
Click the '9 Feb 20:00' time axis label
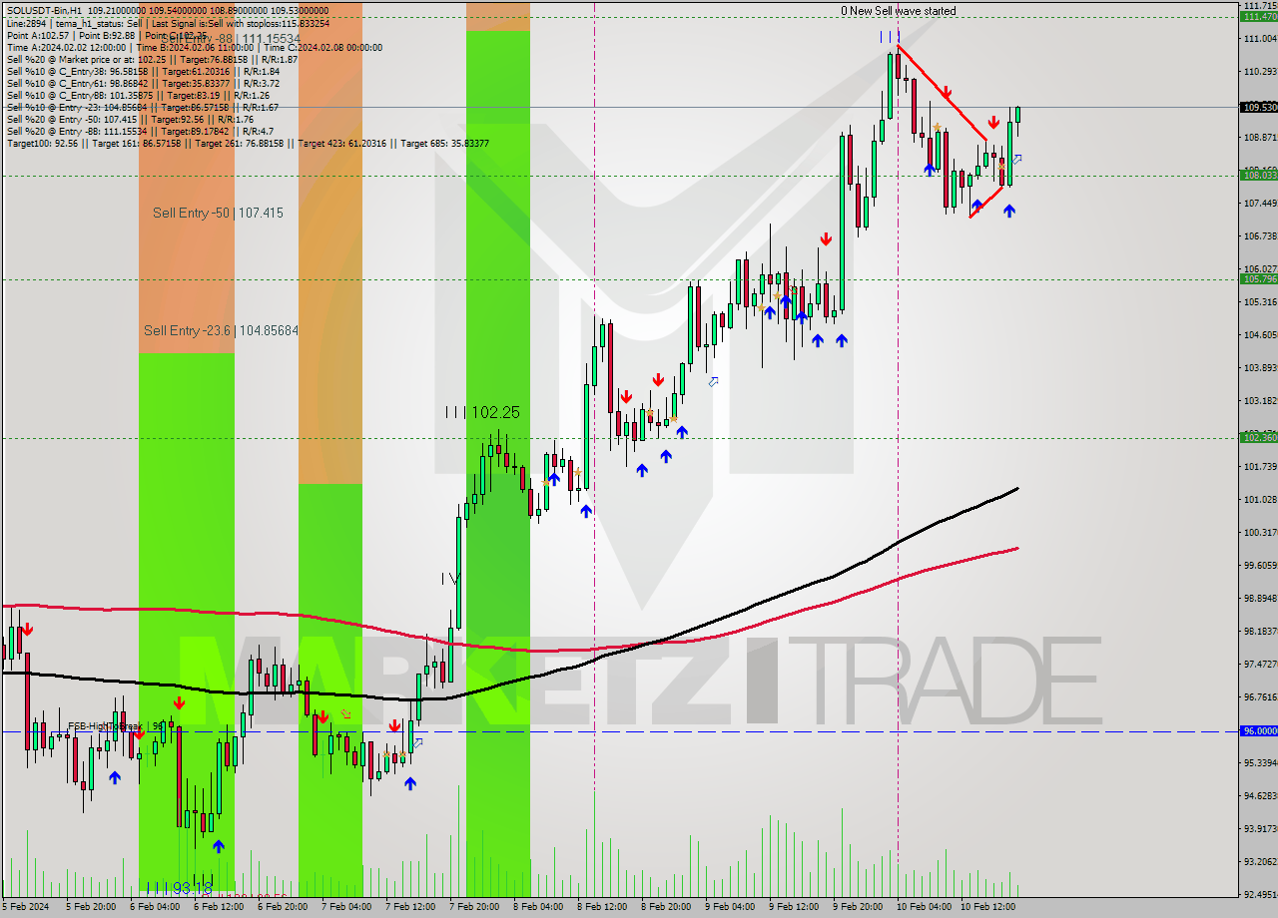tap(858, 907)
